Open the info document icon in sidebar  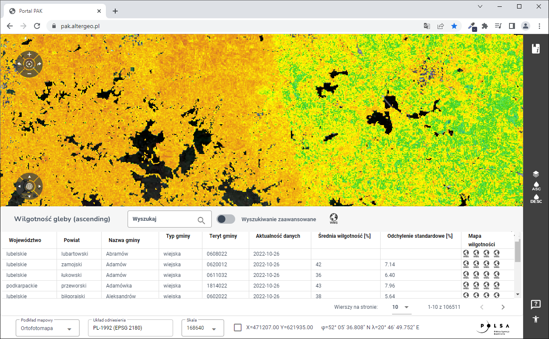pyautogui.click(x=536, y=48)
